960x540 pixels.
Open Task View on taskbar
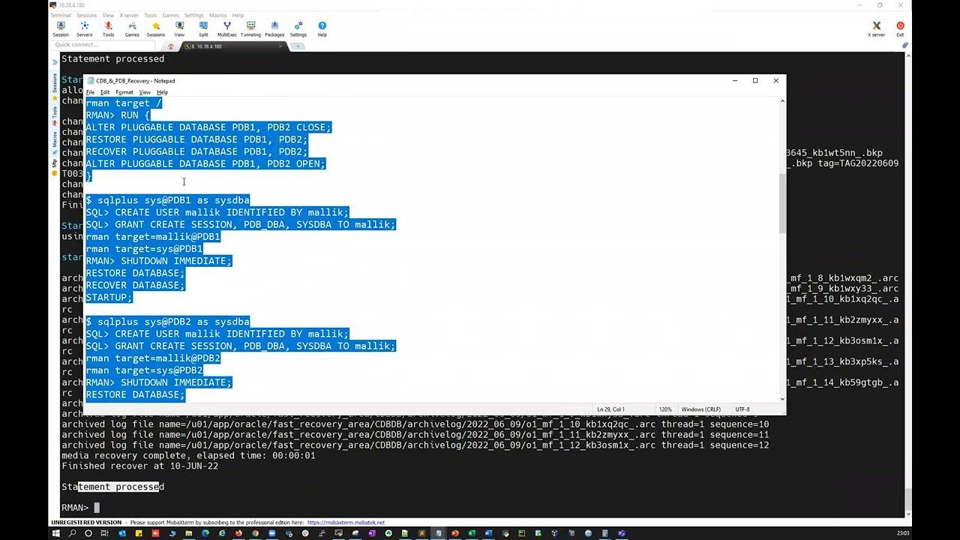point(105,533)
